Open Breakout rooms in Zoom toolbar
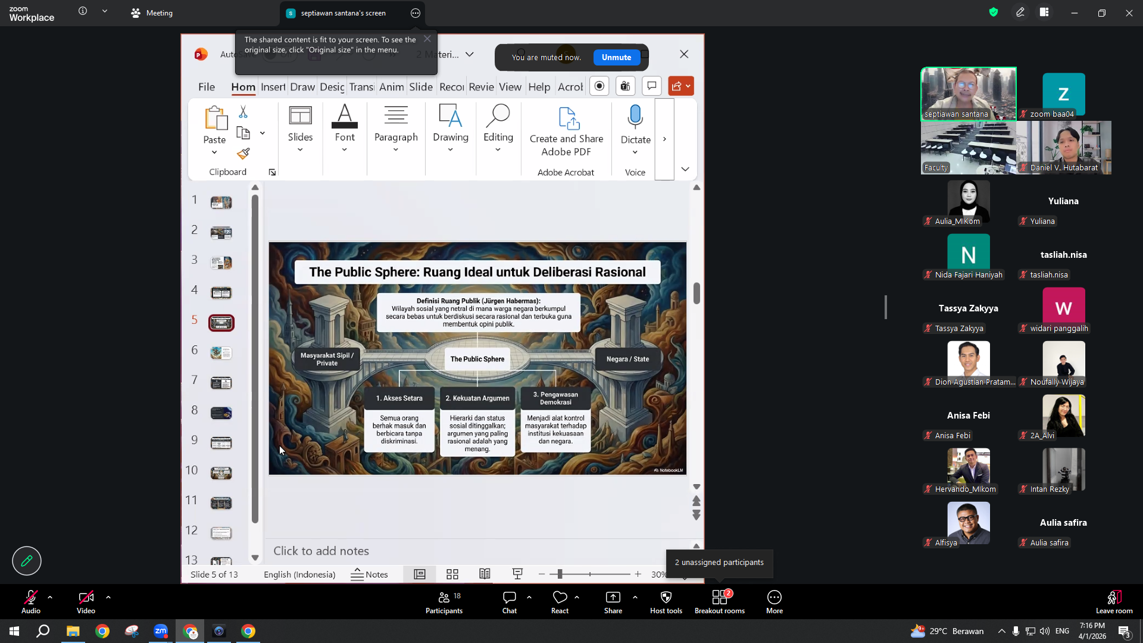The height and width of the screenshot is (643, 1143). (720, 602)
